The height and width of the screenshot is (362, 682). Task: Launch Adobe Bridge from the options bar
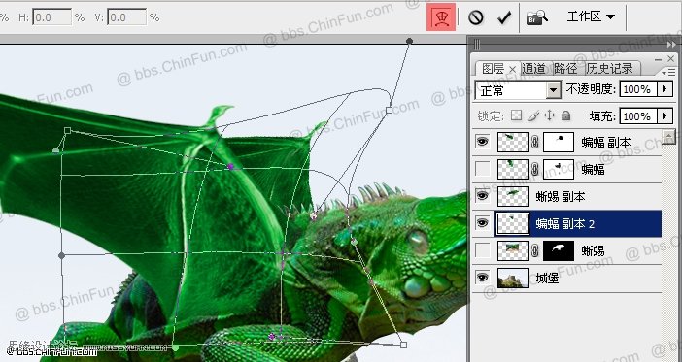point(536,17)
